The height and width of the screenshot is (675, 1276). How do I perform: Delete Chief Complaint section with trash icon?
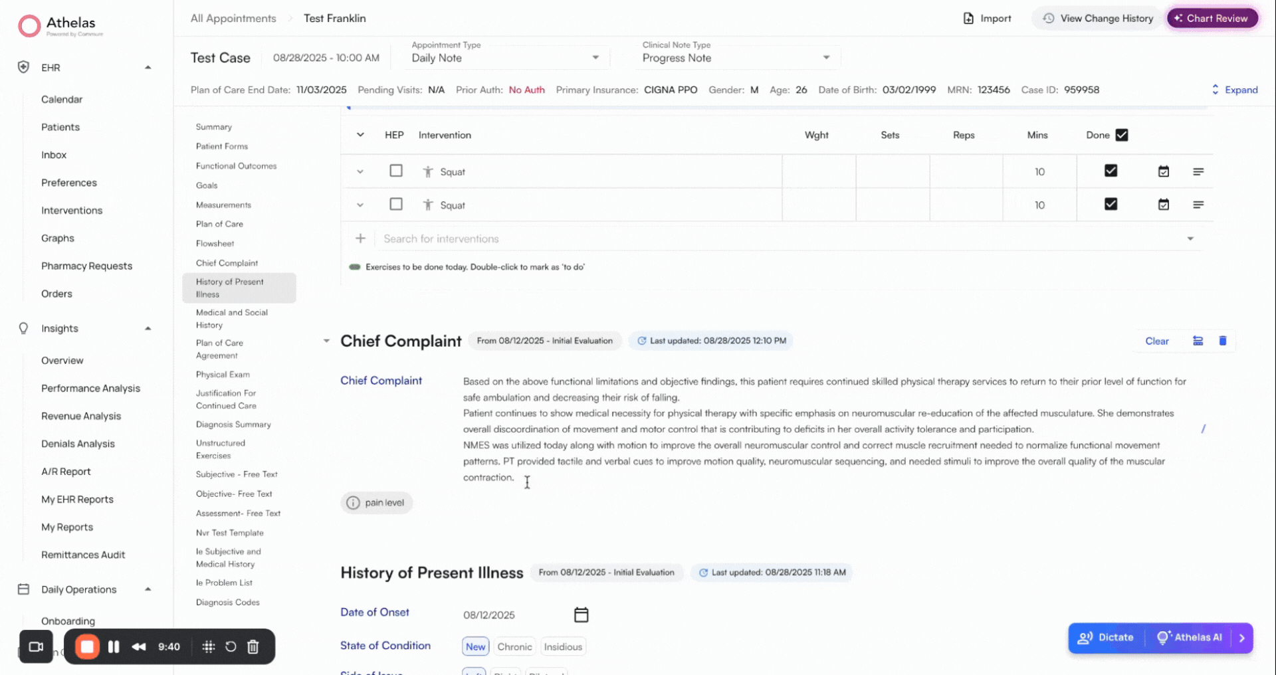(x=1222, y=341)
